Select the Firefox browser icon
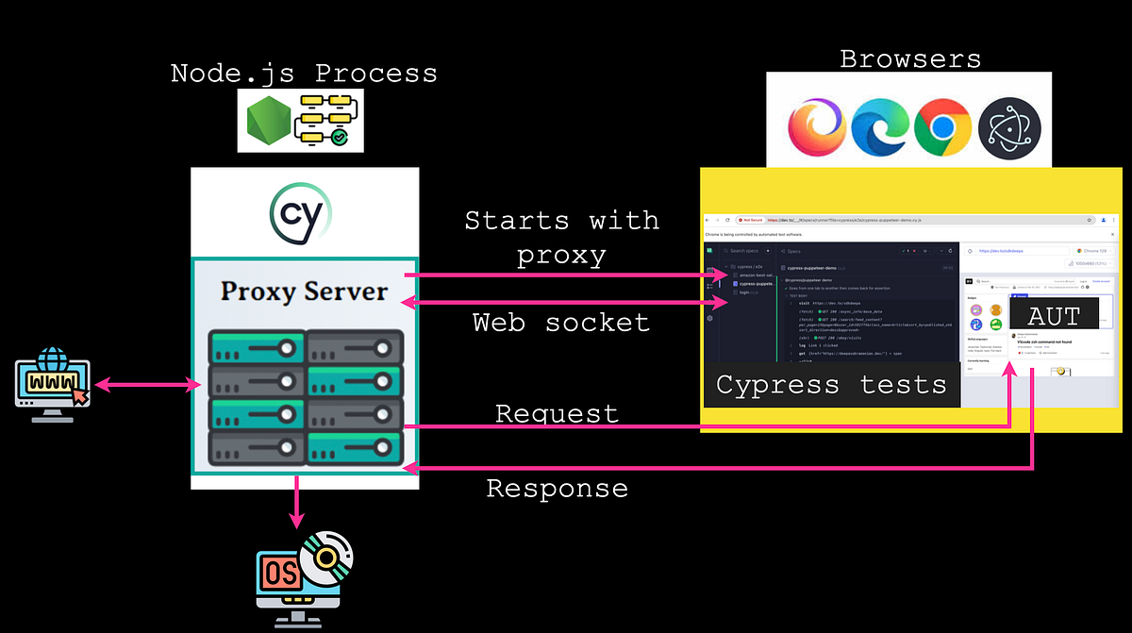 (x=817, y=120)
